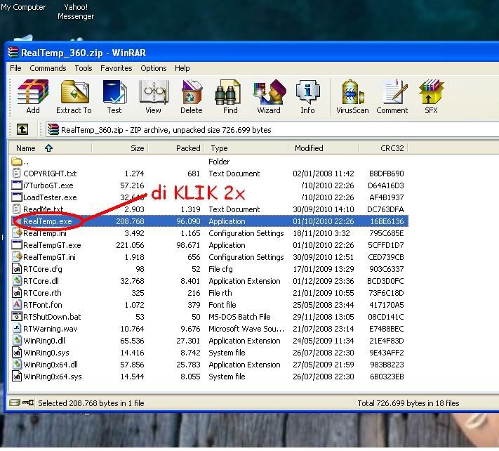Open the Options menu
The image size is (499, 451).
154,68
